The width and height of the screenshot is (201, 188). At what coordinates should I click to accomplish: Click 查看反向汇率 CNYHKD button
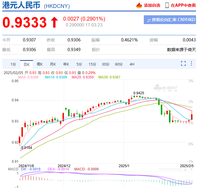point(170,20)
